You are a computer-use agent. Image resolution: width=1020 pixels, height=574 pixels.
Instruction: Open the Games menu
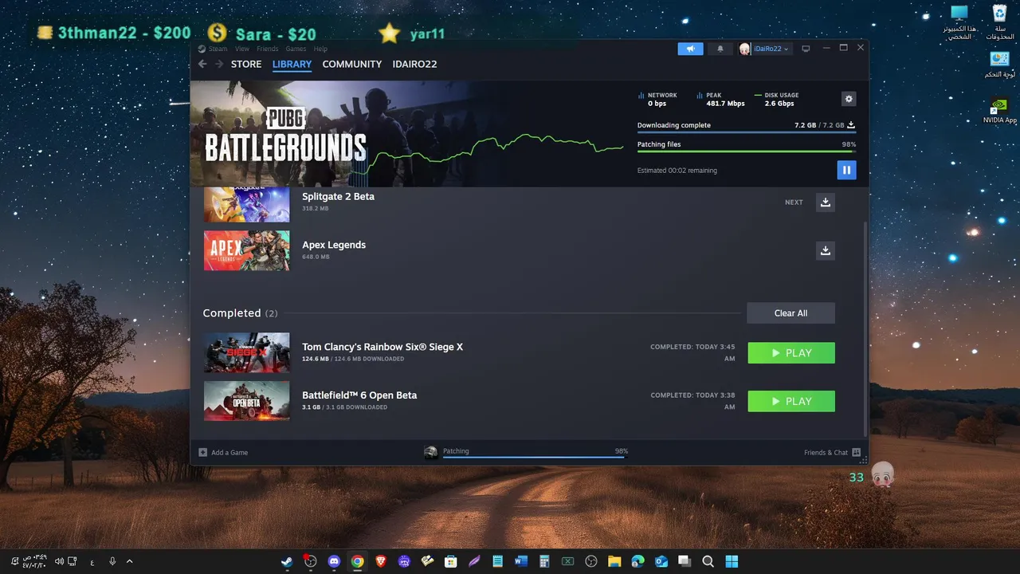[x=296, y=49]
